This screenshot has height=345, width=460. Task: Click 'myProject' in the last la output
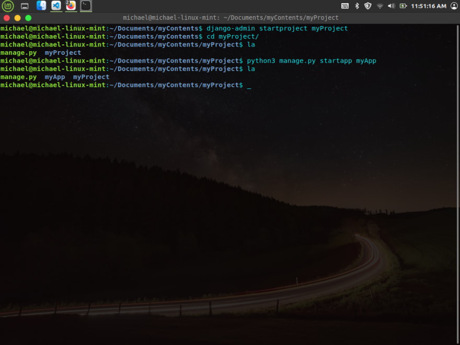91,77
